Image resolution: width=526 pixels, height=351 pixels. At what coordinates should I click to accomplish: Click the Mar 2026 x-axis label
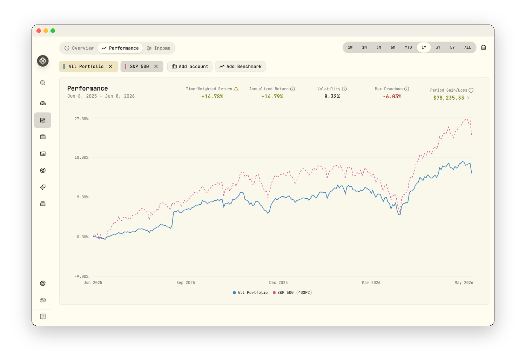coord(371,283)
